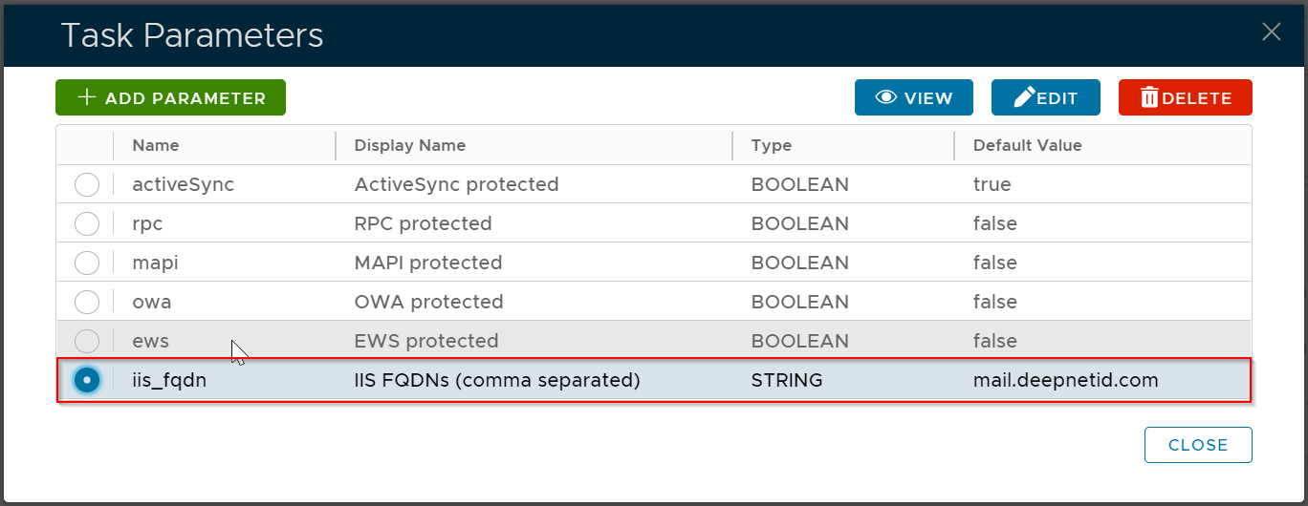Choose the owa parameter radio button
Viewport: 1308px width, 506px height.
point(87,302)
